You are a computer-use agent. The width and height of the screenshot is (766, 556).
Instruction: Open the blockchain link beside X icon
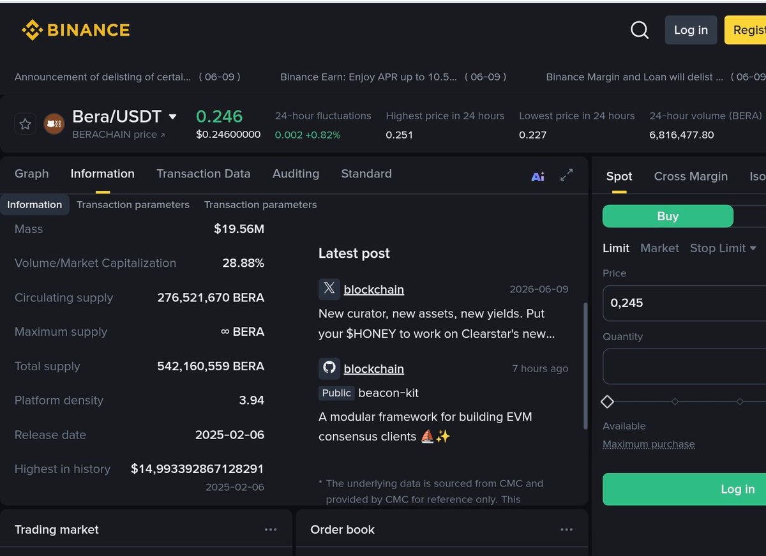[373, 290]
